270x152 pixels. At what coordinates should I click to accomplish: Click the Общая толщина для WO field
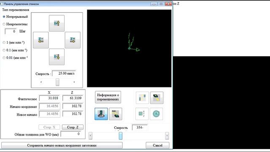[71, 134]
